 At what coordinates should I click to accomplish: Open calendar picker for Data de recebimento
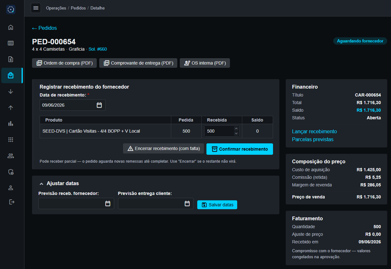(99, 105)
